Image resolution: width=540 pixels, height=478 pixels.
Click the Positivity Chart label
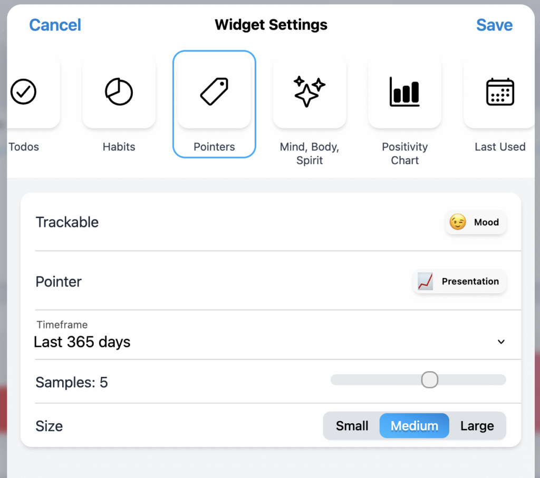point(404,153)
